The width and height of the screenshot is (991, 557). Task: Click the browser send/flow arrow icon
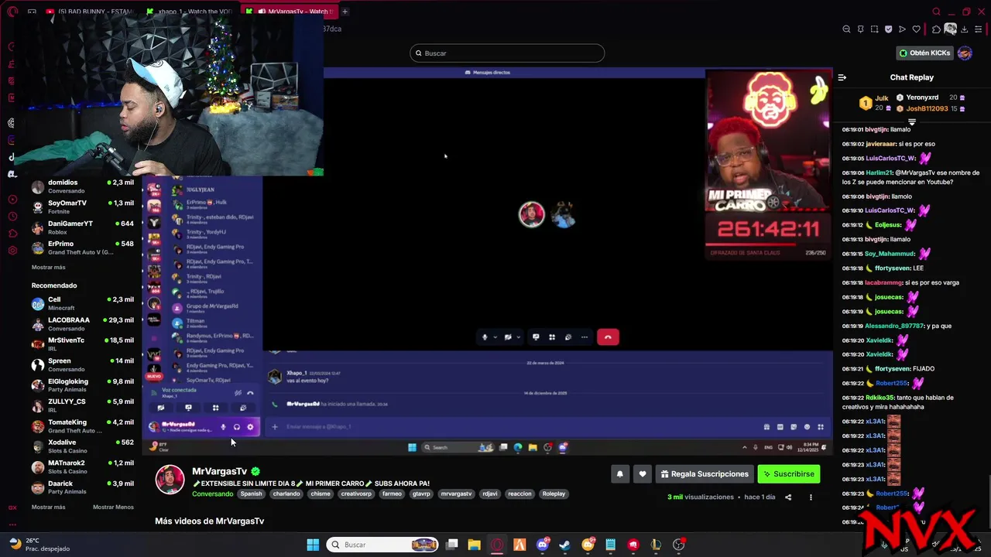902,29
